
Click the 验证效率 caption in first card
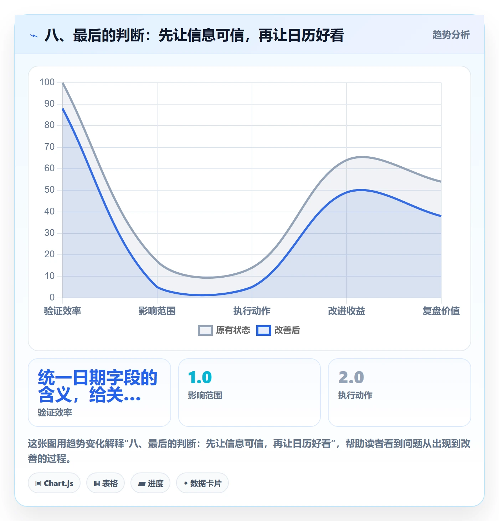click(x=55, y=413)
